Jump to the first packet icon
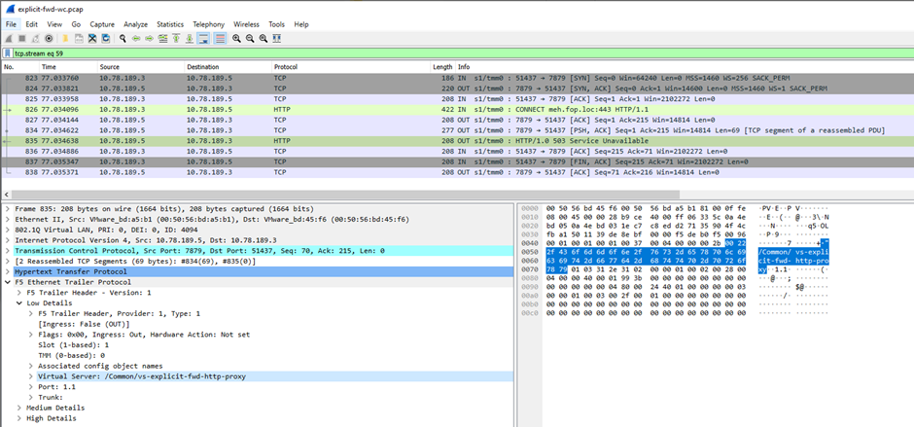The height and width of the screenshot is (427, 914). click(x=177, y=38)
